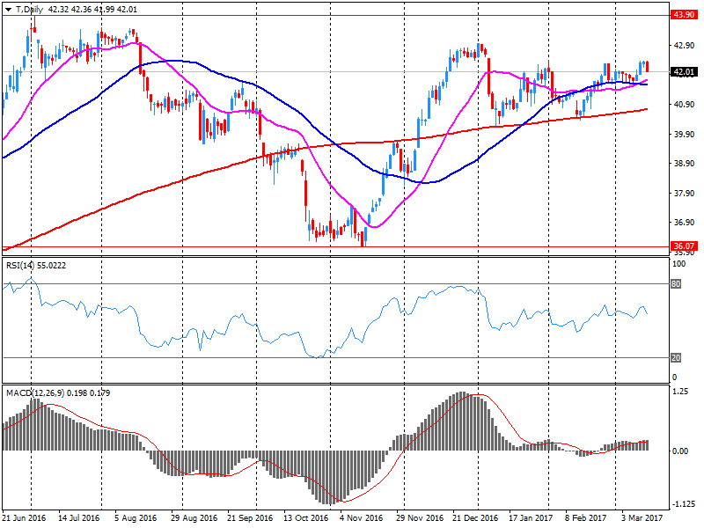Click the 4 Nov 2016 date label
Image resolution: width=704 pixels, height=528 pixels.
click(x=361, y=519)
